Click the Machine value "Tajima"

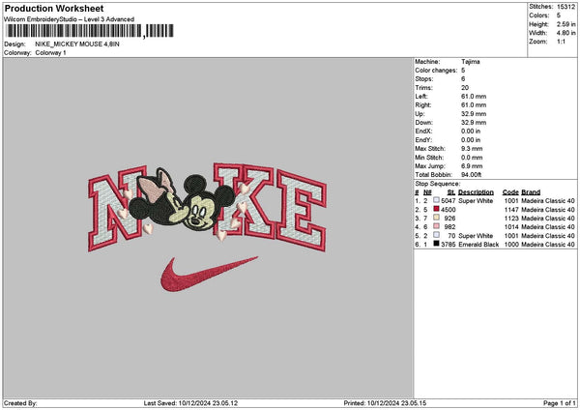coord(471,62)
